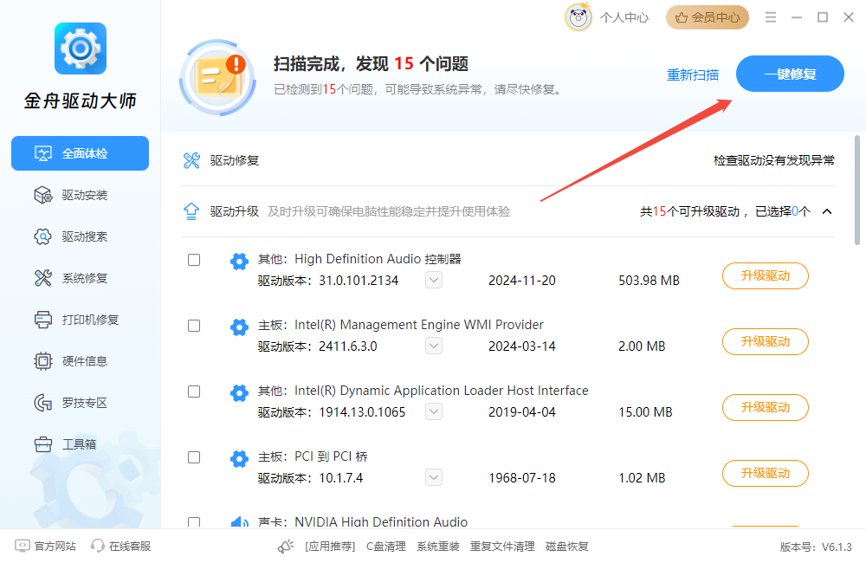
Task: Open 官方网站 link in footer
Action: (55, 547)
